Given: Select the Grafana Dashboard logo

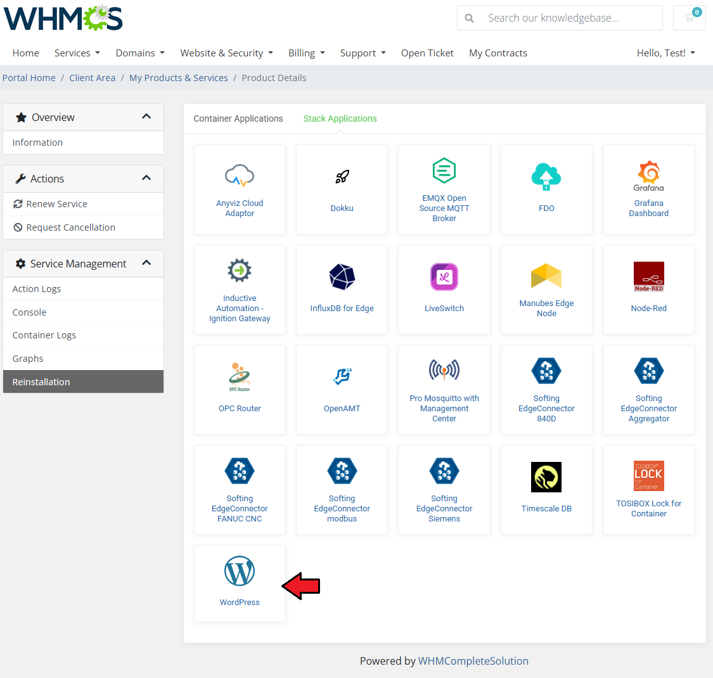Looking at the screenshot, I should click(648, 176).
